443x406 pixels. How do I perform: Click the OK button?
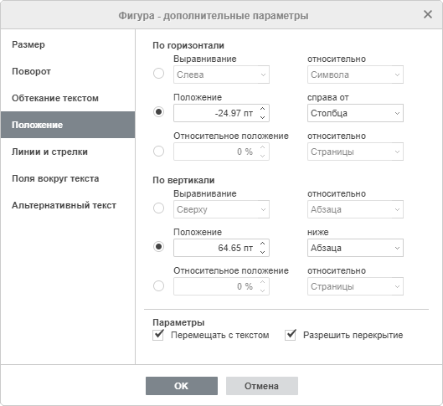click(182, 386)
